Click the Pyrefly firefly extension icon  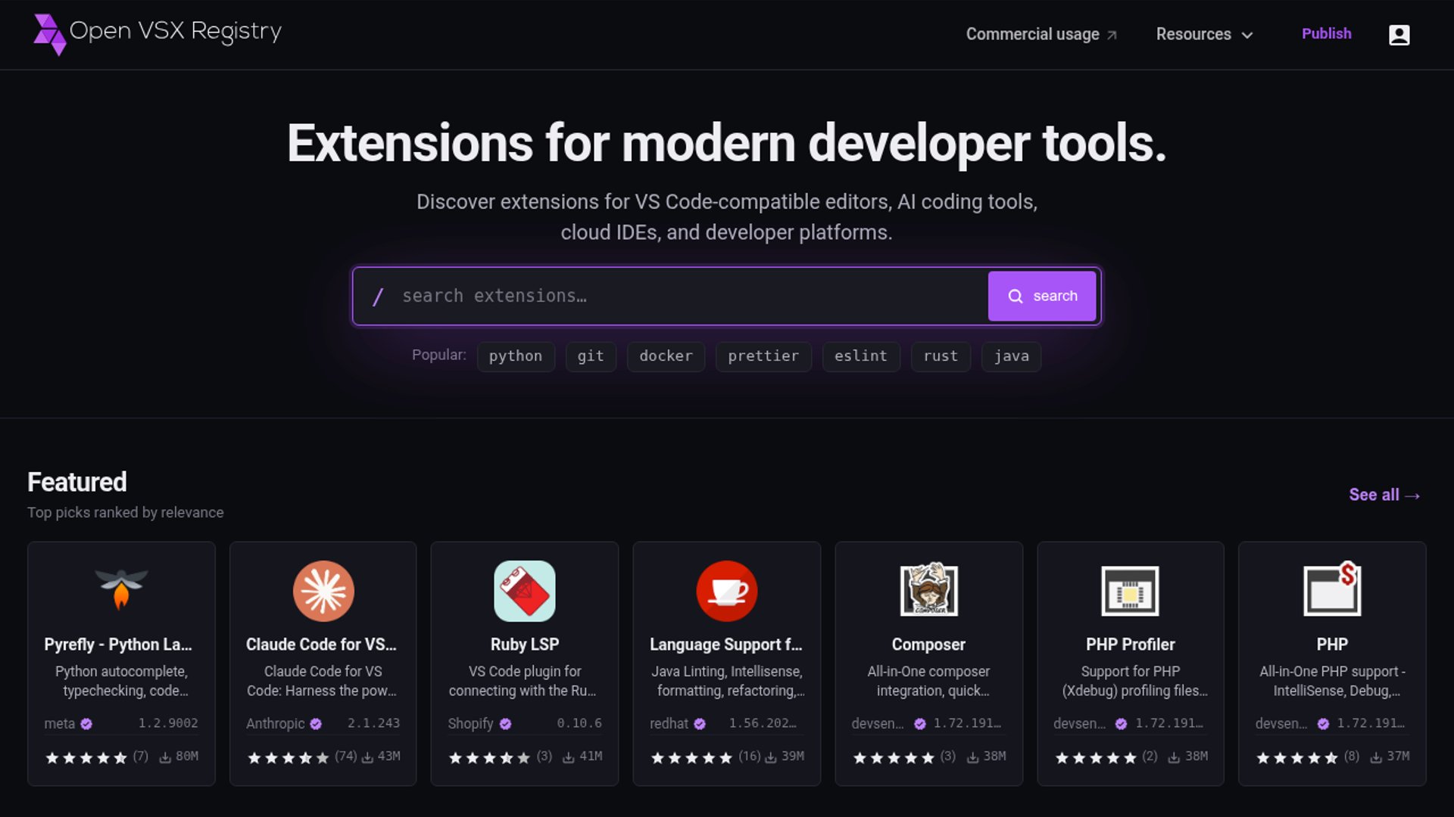coord(121,590)
